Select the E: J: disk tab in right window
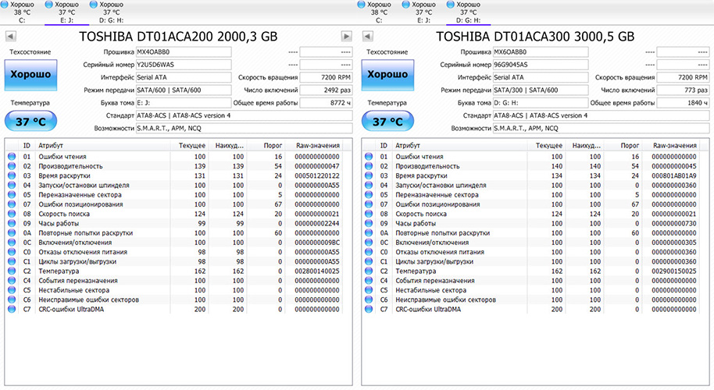This screenshot has width=714, height=390. [423, 12]
